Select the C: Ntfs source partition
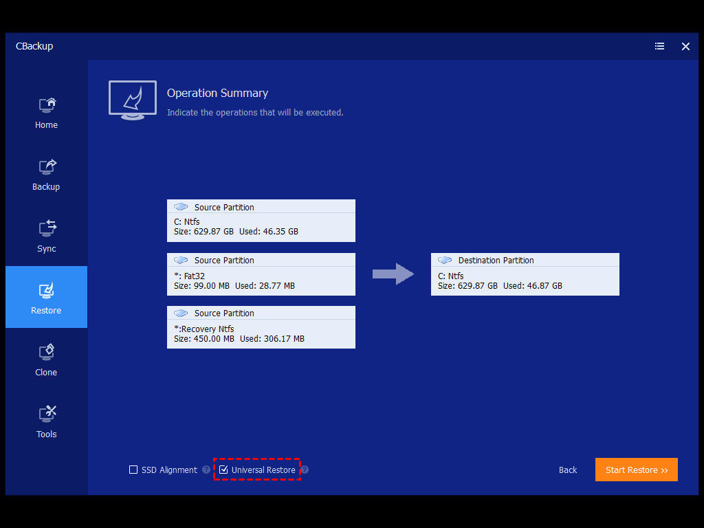This screenshot has height=528, width=704. [x=261, y=221]
